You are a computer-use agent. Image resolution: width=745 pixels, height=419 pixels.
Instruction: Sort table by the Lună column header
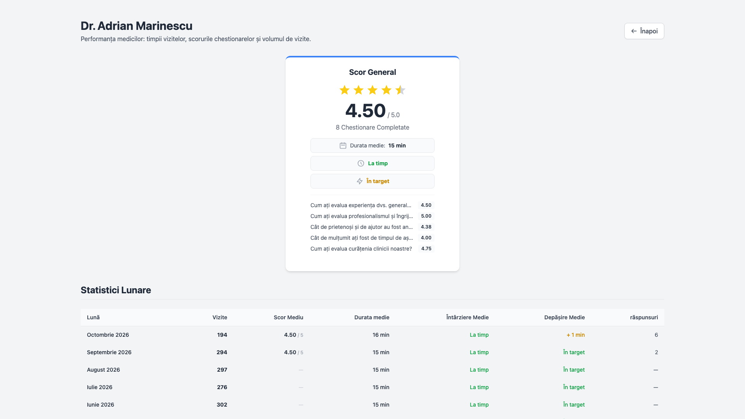(x=93, y=317)
